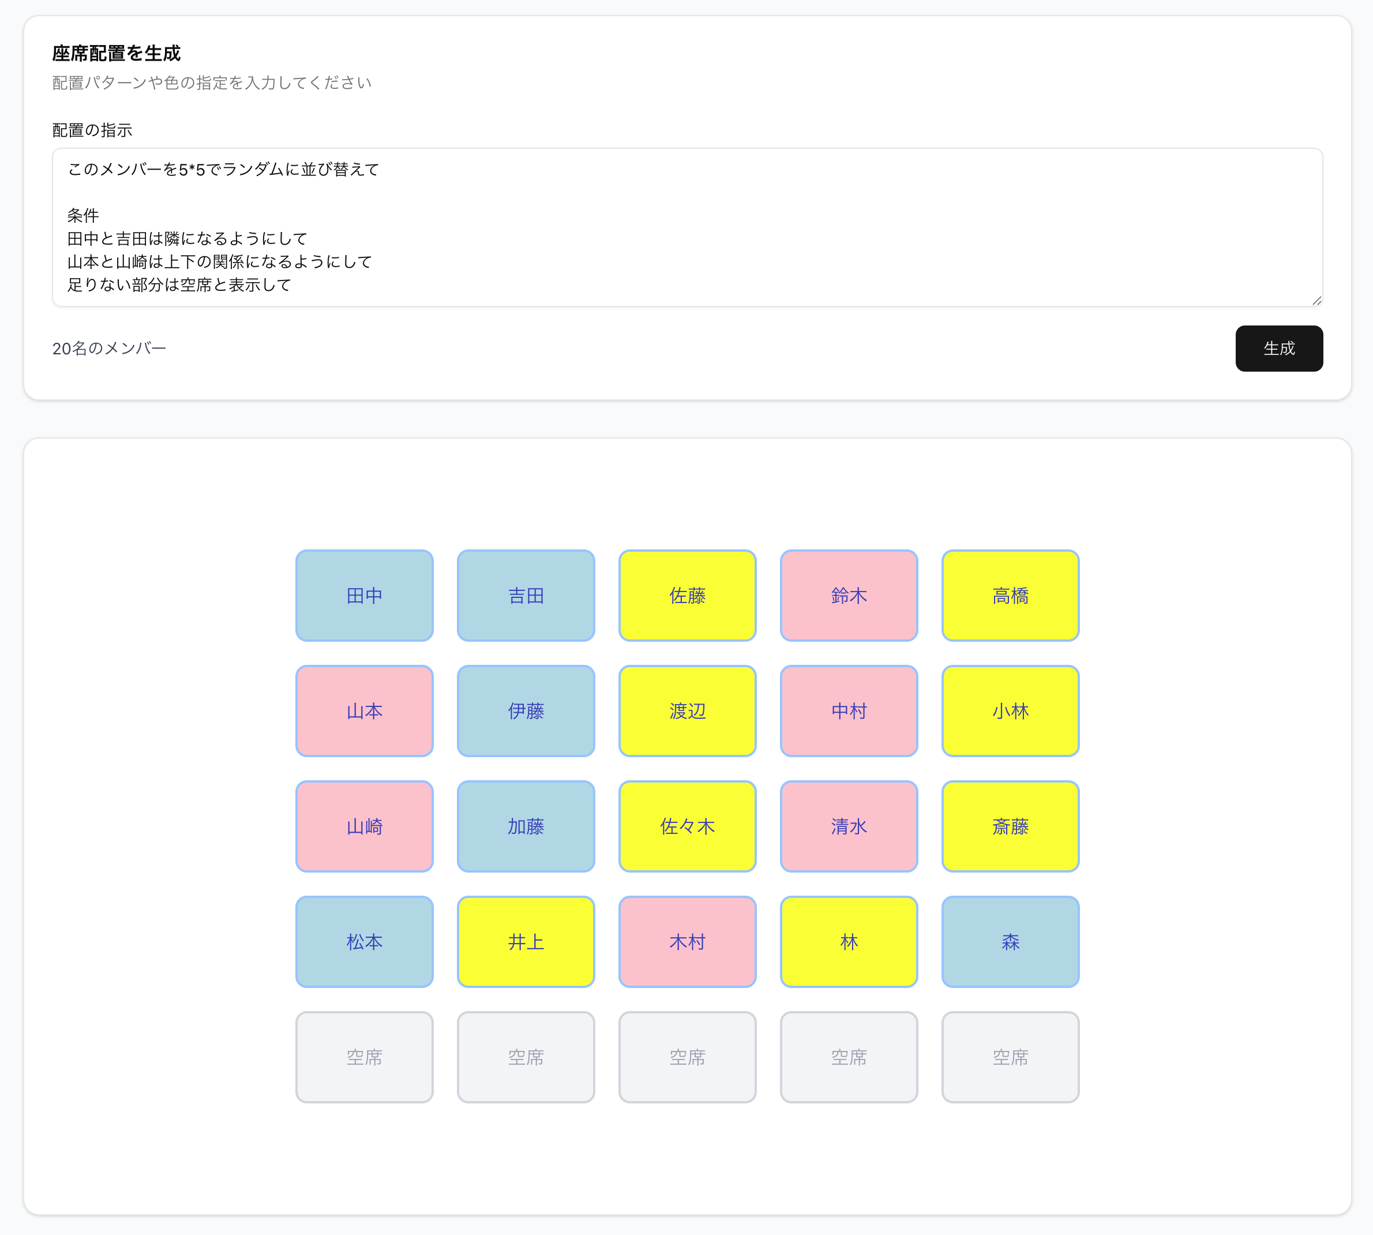Select the 渡辺 seat card

tap(686, 710)
